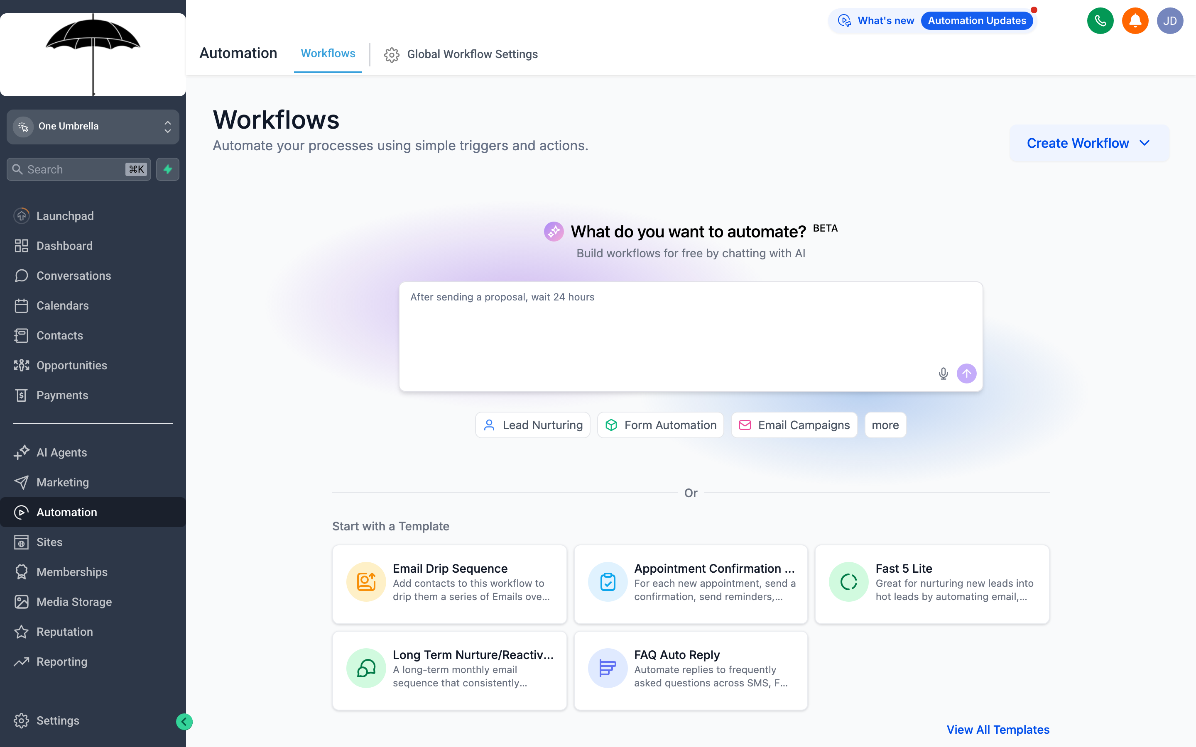Select the Lead Nurturing suggestion chip
Image resolution: width=1196 pixels, height=747 pixels.
pos(533,425)
